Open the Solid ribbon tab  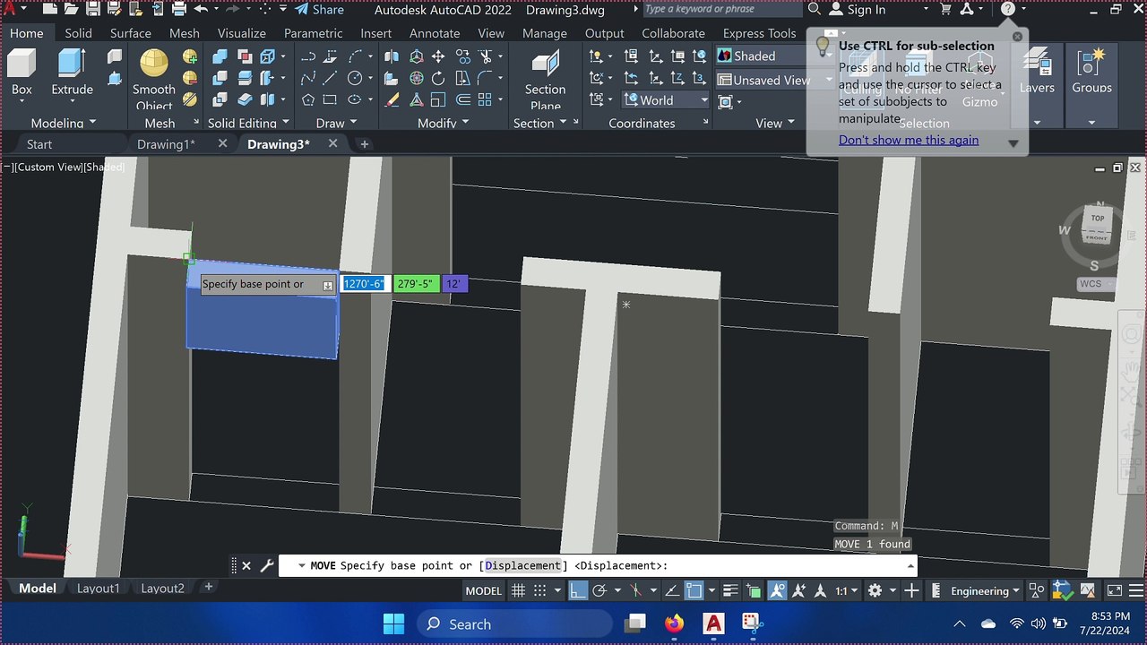[78, 33]
